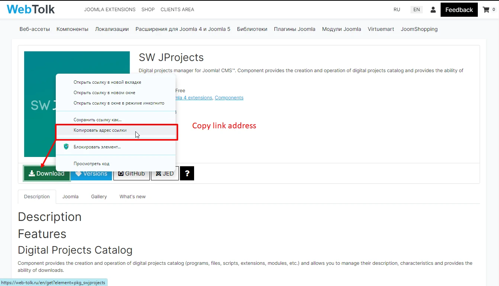Open the user account icon
The image size is (499, 286).
(433, 10)
